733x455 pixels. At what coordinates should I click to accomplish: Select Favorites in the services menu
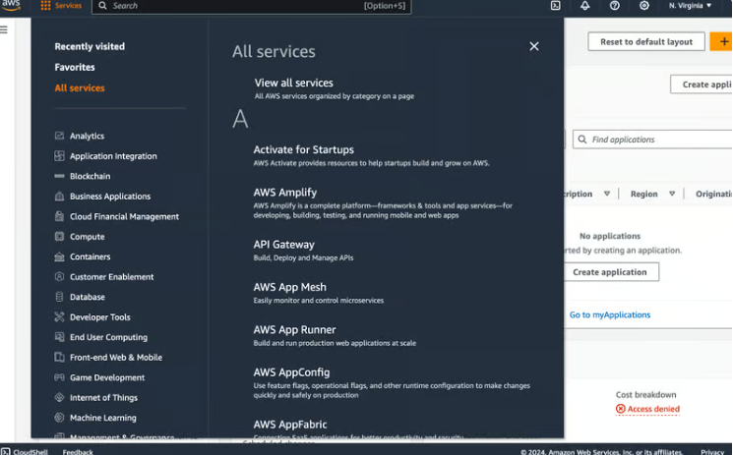click(75, 67)
